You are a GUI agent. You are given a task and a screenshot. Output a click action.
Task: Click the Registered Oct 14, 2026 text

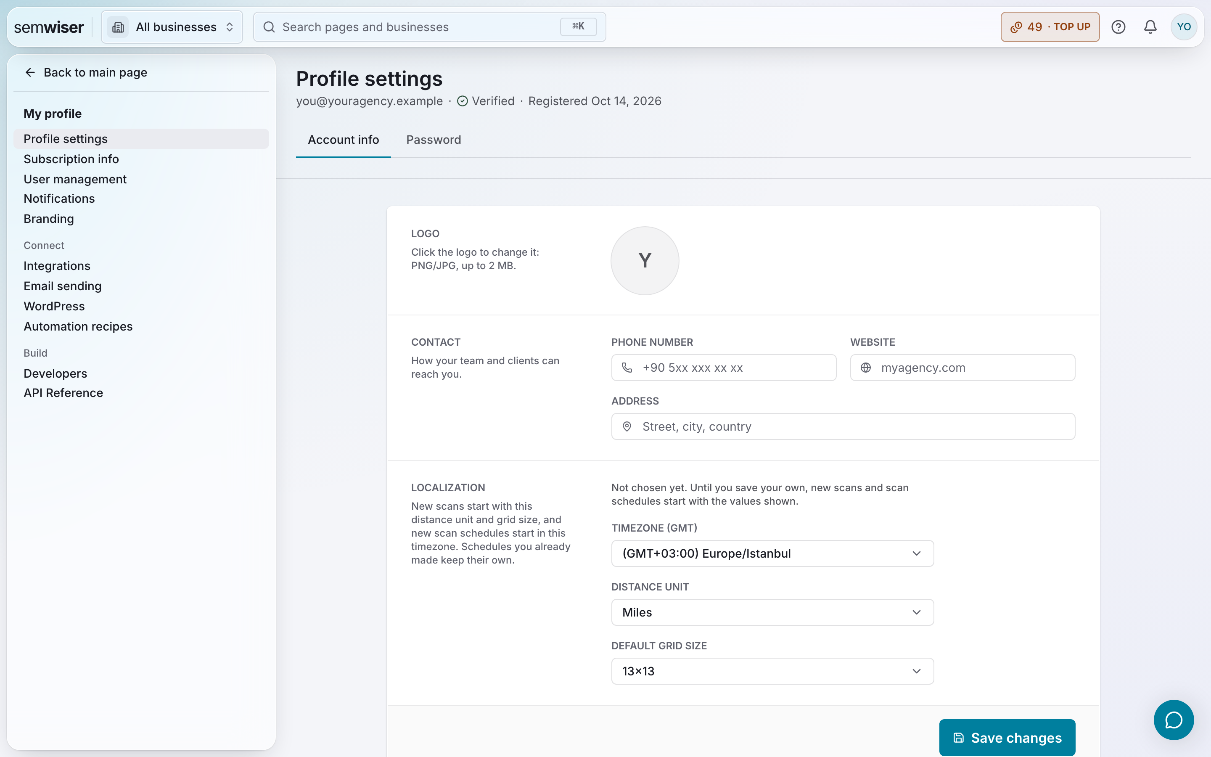[x=595, y=101]
